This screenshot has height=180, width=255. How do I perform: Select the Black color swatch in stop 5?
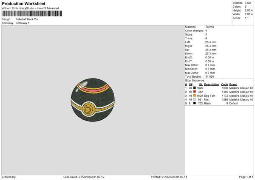tap(195, 103)
